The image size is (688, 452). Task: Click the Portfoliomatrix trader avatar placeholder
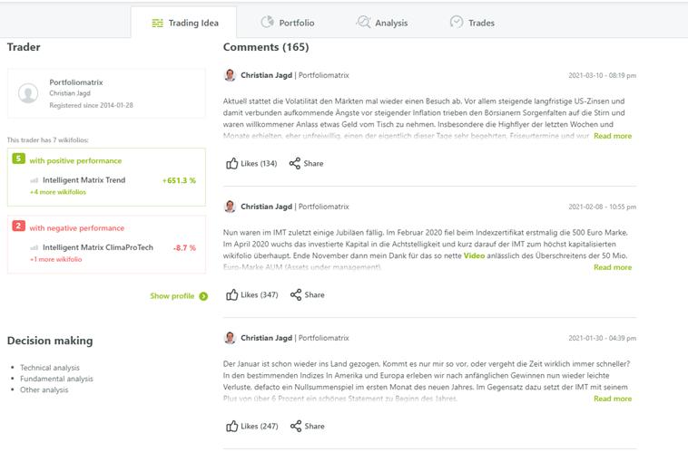pos(28,93)
